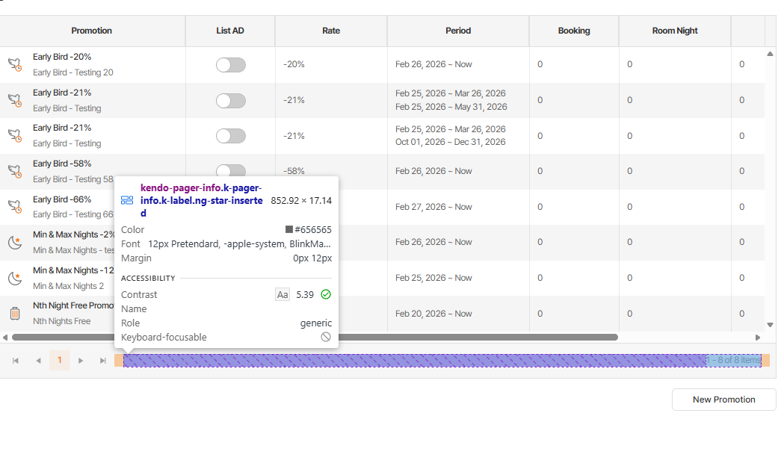This screenshot has width=784, height=472.
Task: Click the bird icon beside Early Bird -58%
Action: [15, 171]
